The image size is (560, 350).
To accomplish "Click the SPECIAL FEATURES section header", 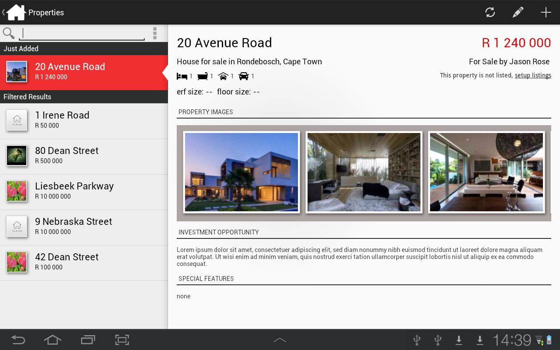I will tap(206, 279).
